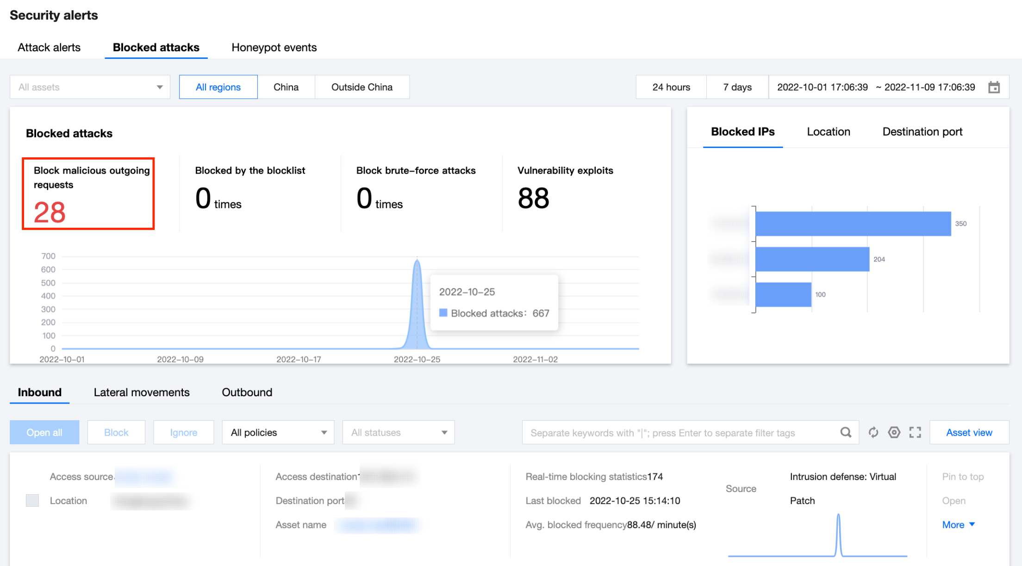The image size is (1022, 566).
Task: Click the search magnifier icon
Action: (x=846, y=432)
